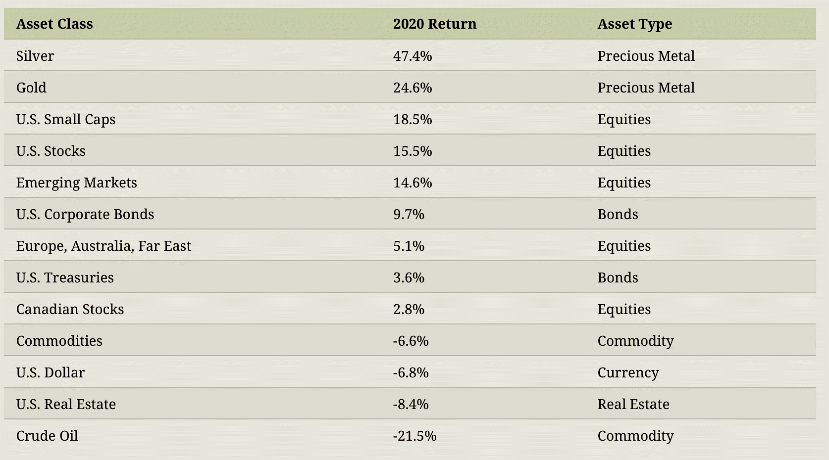Select the Emerging Markets cell

click(76, 183)
